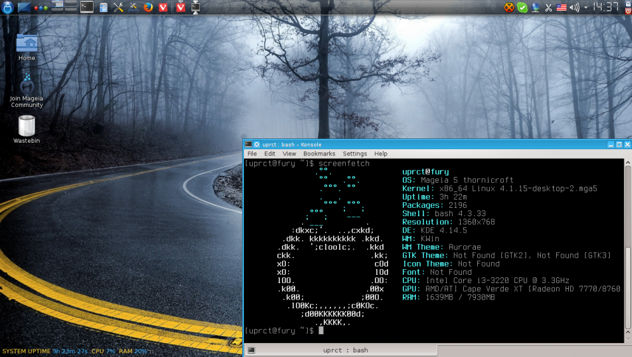The width and height of the screenshot is (632, 357).
Task: Open the volume speaker tray icon
Action: 574,7
